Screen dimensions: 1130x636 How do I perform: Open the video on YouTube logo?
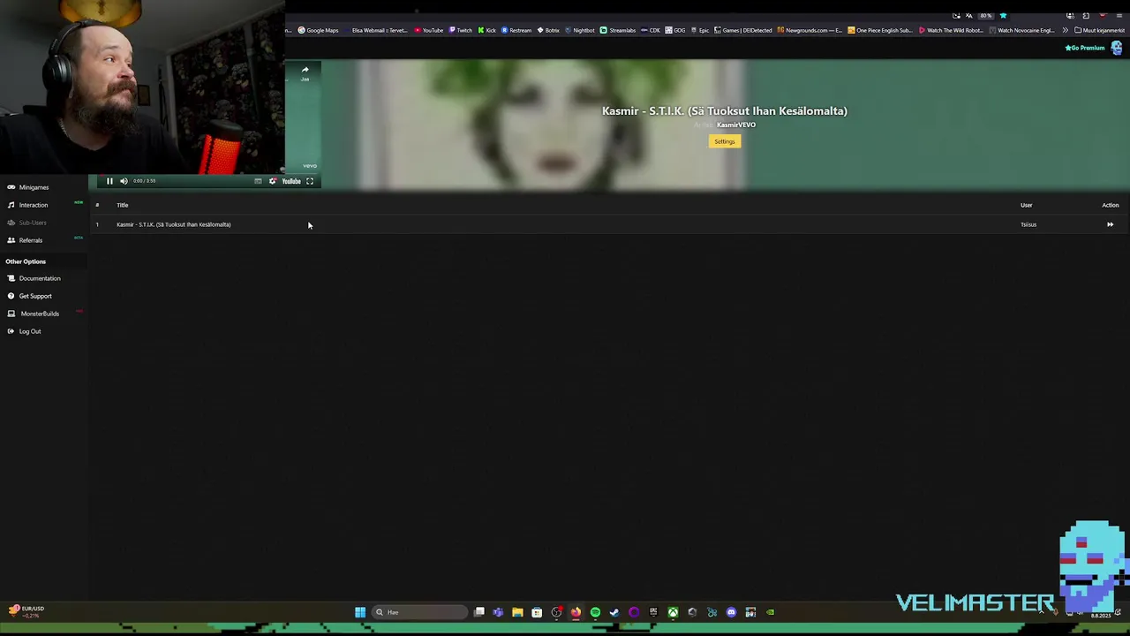291,181
